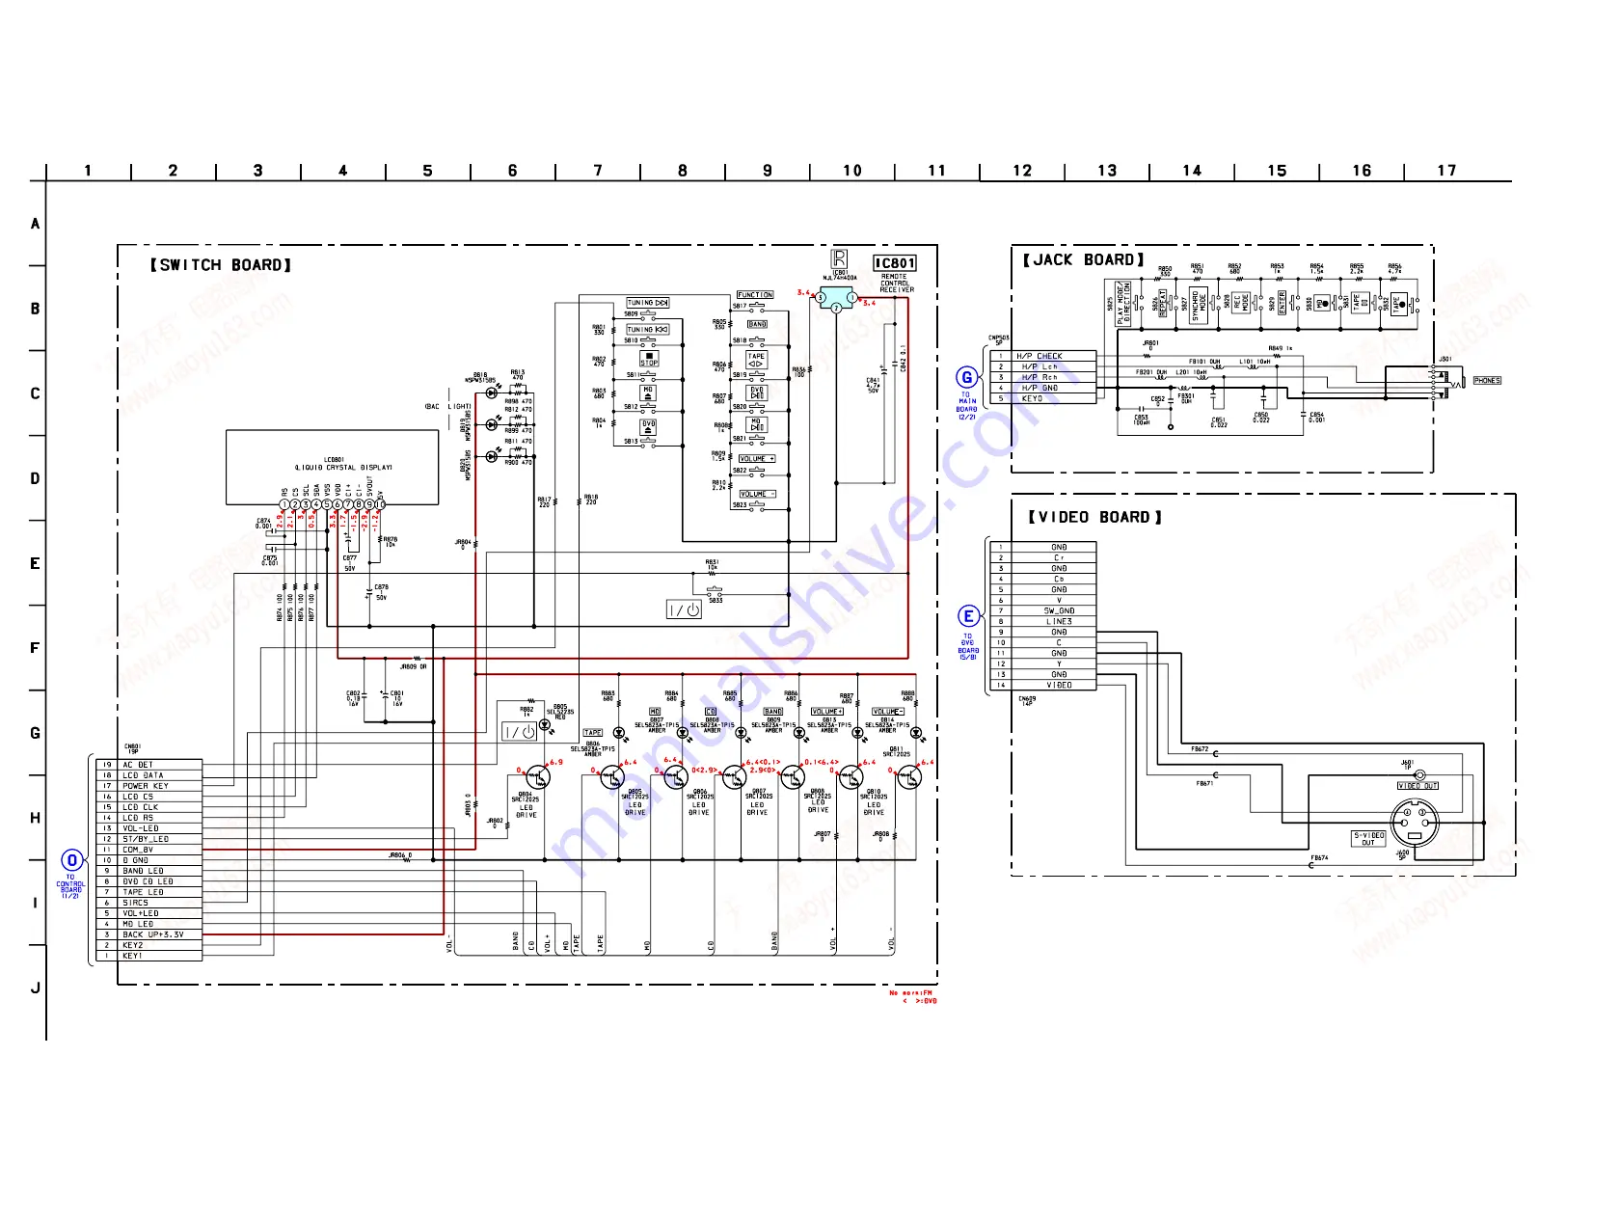This screenshot has height=1218, width=1620.
Task: Select the cyan IC801 receiver chip symbol
Action: [x=837, y=299]
